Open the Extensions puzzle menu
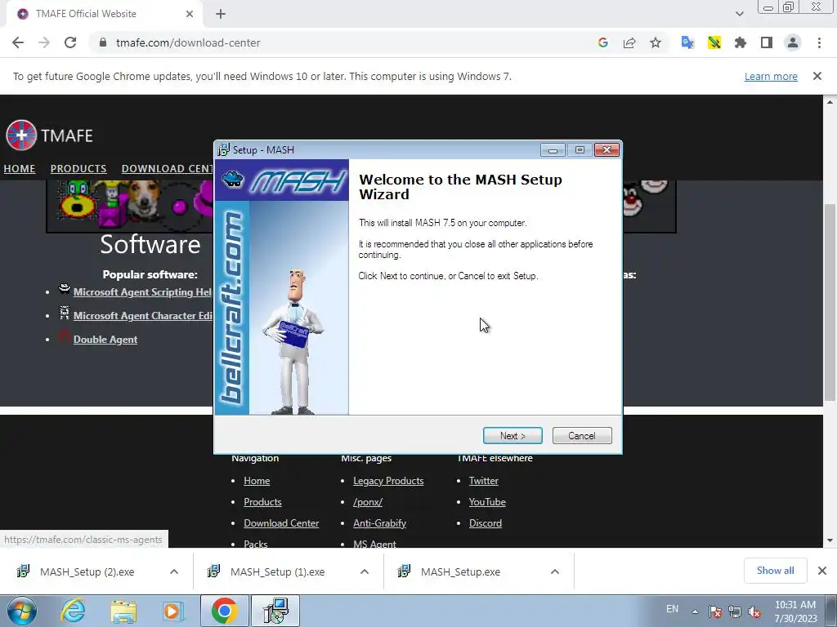Image resolution: width=837 pixels, height=627 pixels. 741,42
